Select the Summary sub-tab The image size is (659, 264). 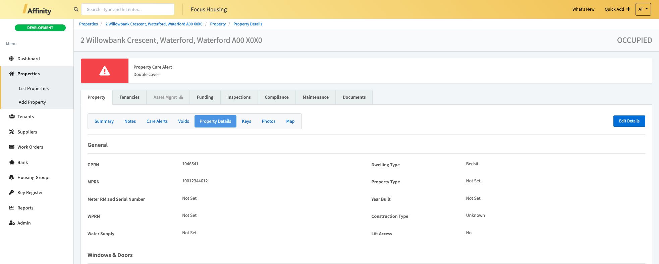click(x=104, y=121)
